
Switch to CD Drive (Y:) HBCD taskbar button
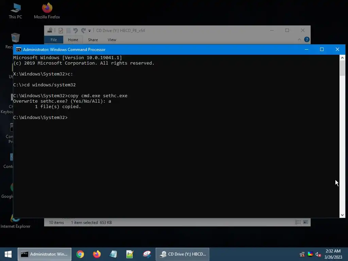[x=182, y=254]
